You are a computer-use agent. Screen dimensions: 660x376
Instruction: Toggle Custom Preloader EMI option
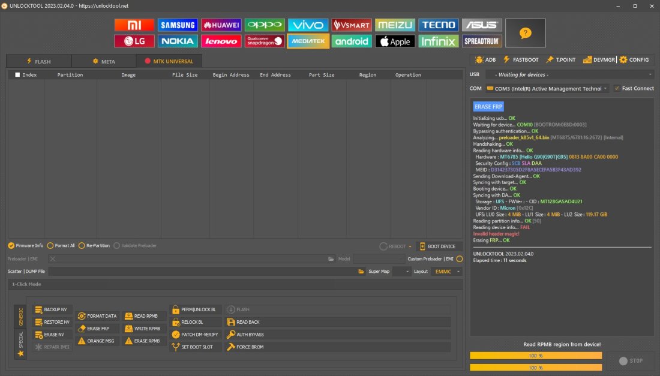460,259
